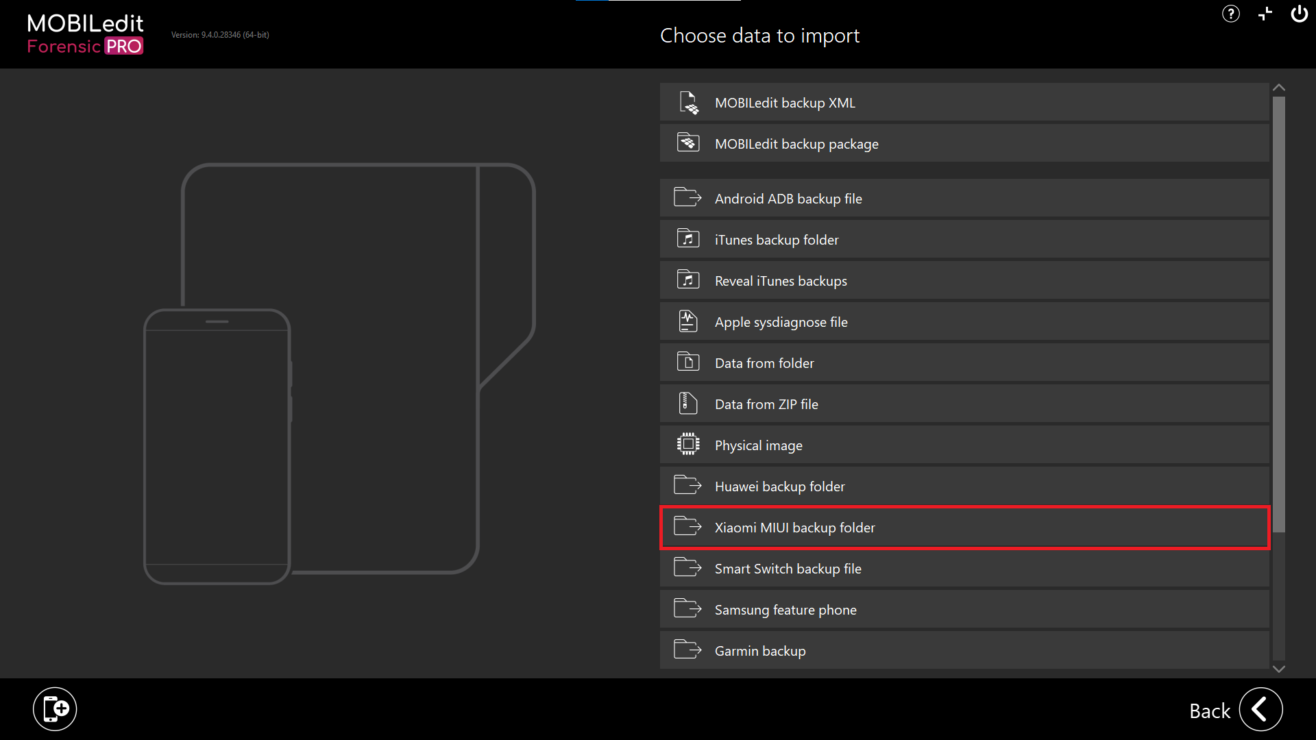Click the restore-window icon next to power button
This screenshot has height=740, width=1316.
click(1265, 14)
